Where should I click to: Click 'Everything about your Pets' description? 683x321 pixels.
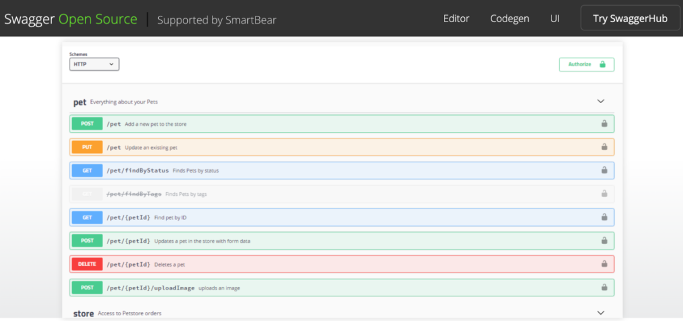[124, 102]
